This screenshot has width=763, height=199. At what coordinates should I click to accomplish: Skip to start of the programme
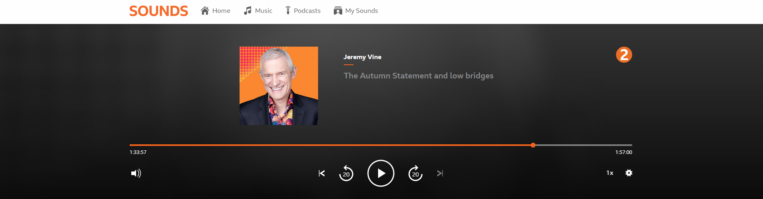(322, 173)
